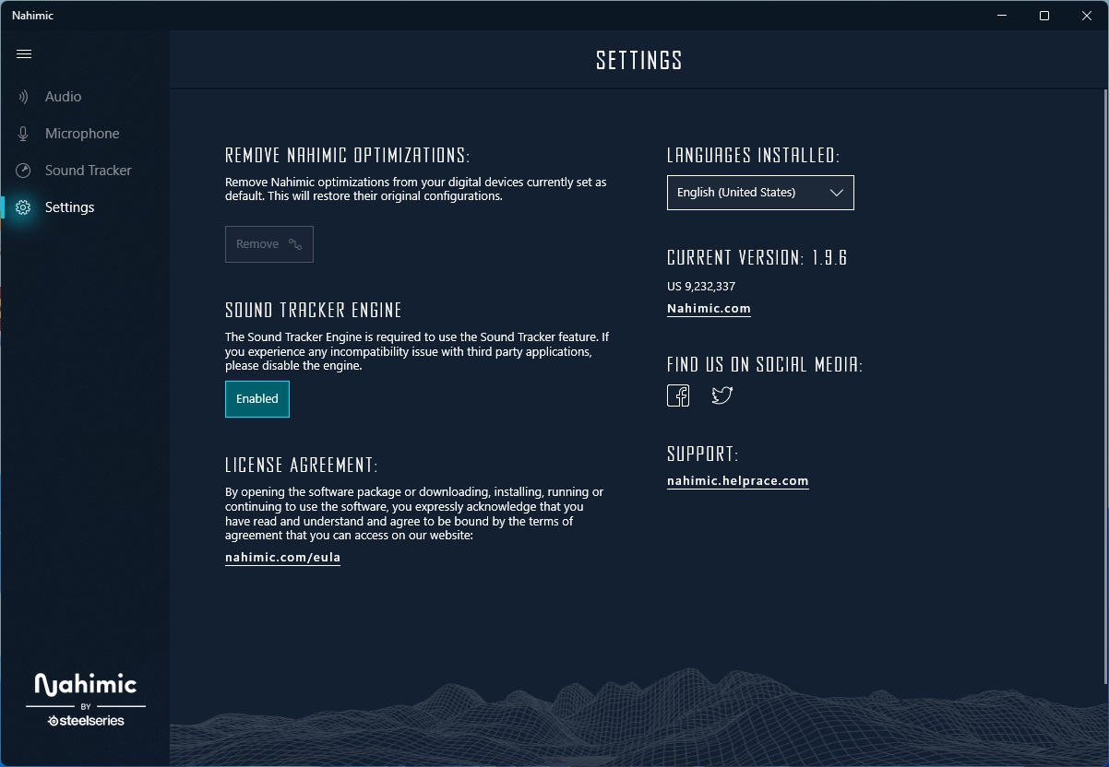Viewport: 1109px width, 767px height.
Task: Click the Audio speaker icon
Action: 23,97
